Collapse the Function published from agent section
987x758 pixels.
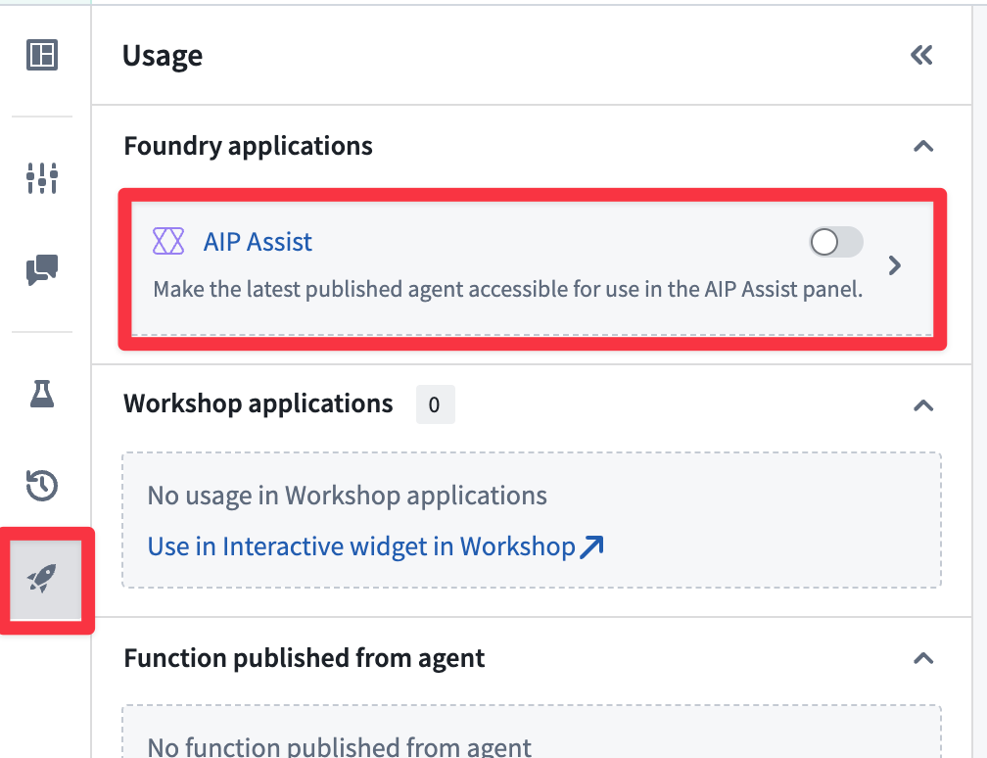[x=921, y=658]
